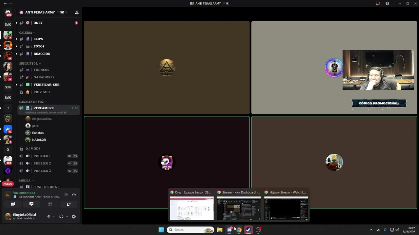Open the VERIFICAR-SUB channel
419x235 pixels.
click(48, 85)
